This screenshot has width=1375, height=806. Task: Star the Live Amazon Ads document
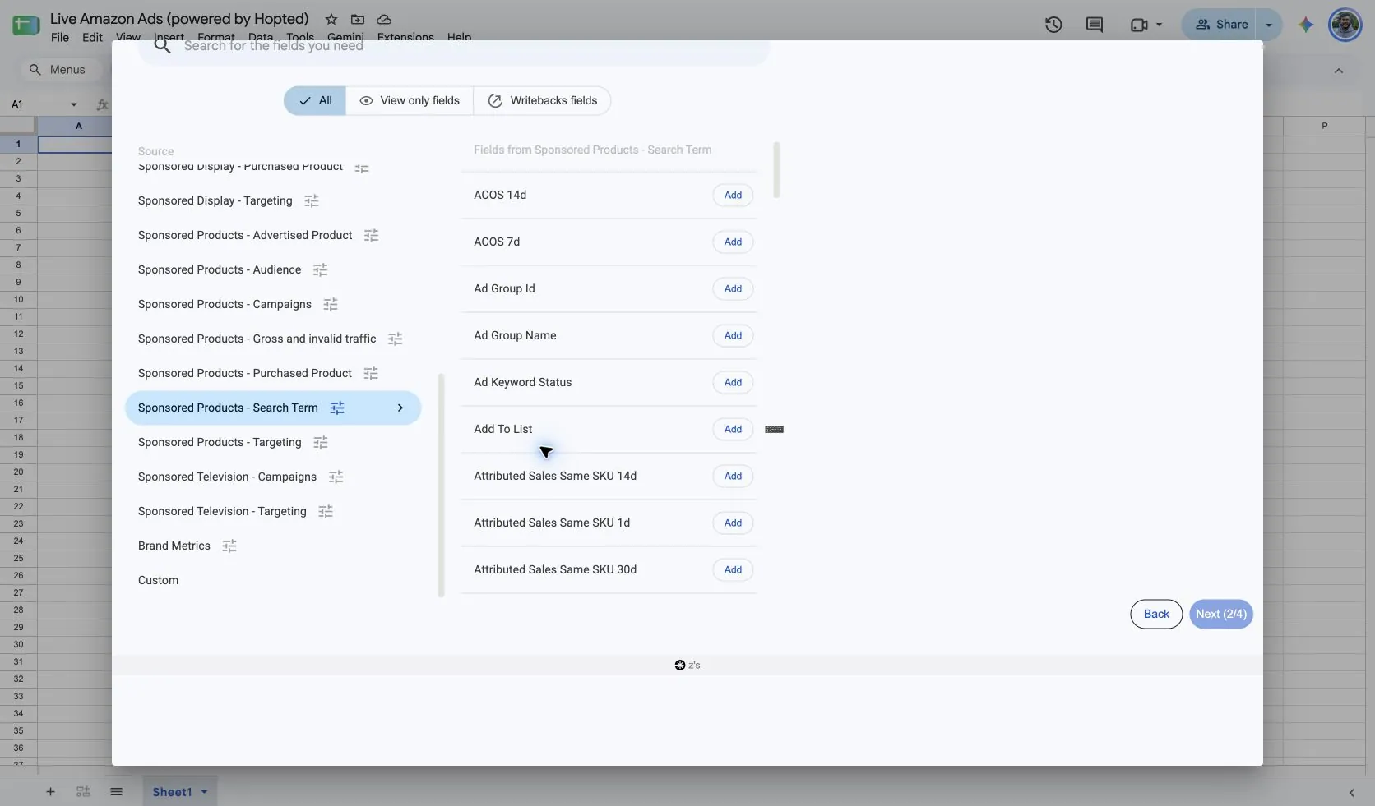tap(331, 19)
